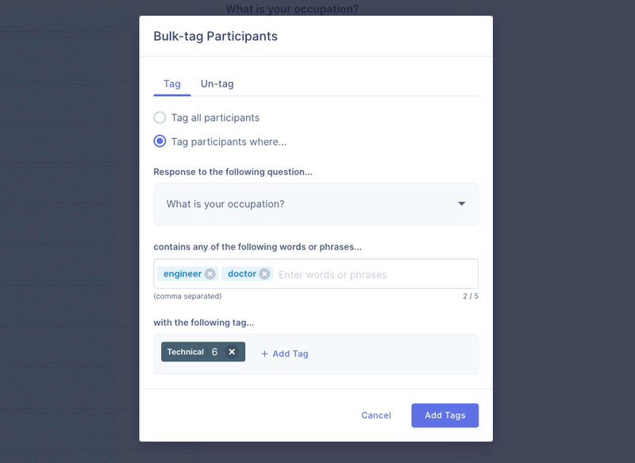The height and width of the screenshot is (463, 635).
Task: Switch to the Un-tag tab
Action: pyautogui.click(x=217, y=84)
